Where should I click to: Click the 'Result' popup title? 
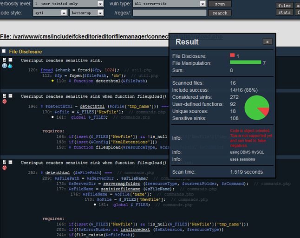[x=187, y=42]
